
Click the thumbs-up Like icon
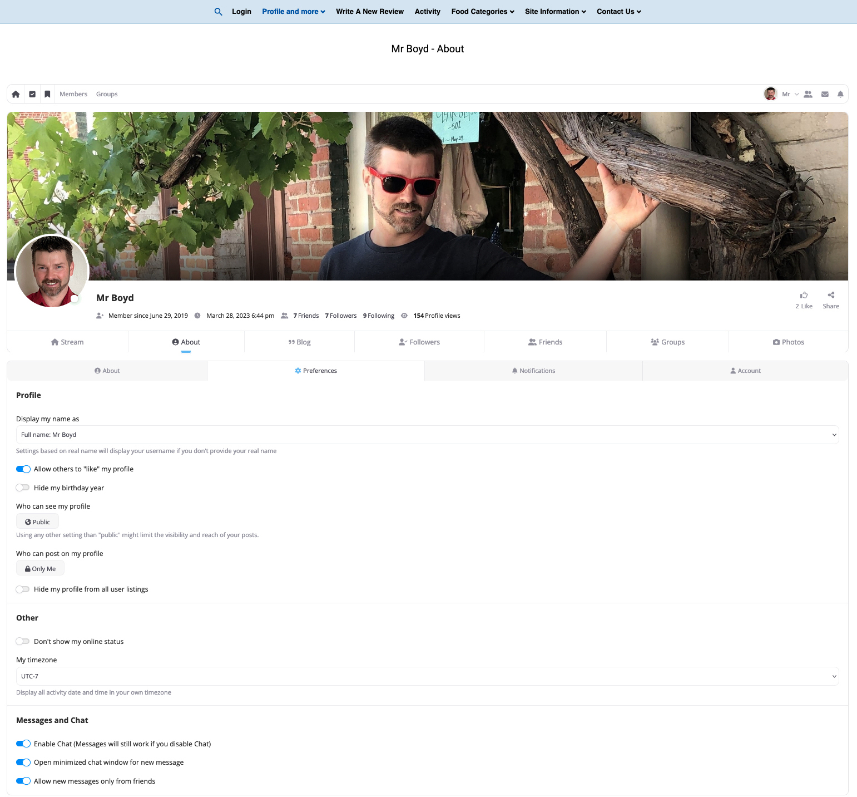804,296
